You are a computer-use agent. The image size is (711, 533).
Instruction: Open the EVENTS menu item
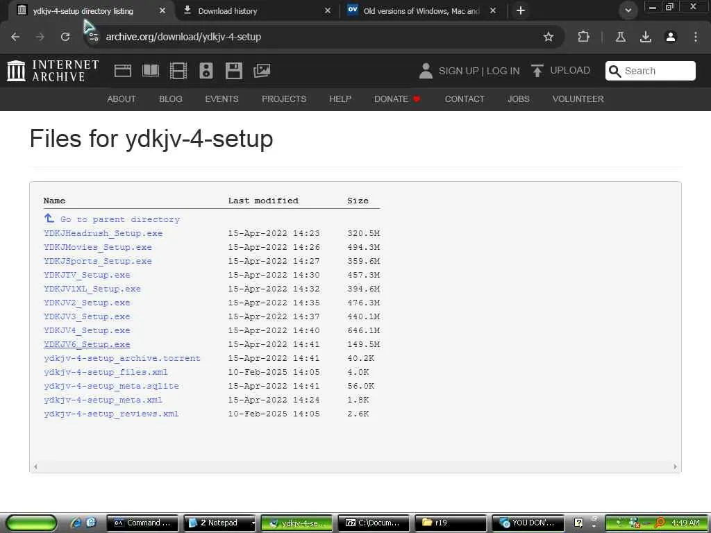[x=221, y=99]
